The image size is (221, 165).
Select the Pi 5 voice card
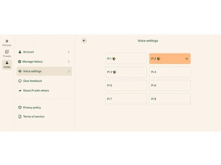point(126,85)
